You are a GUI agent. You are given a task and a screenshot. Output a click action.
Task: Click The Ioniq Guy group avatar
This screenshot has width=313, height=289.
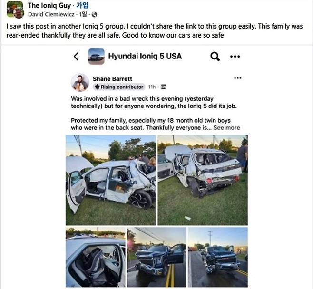point(15,10)
